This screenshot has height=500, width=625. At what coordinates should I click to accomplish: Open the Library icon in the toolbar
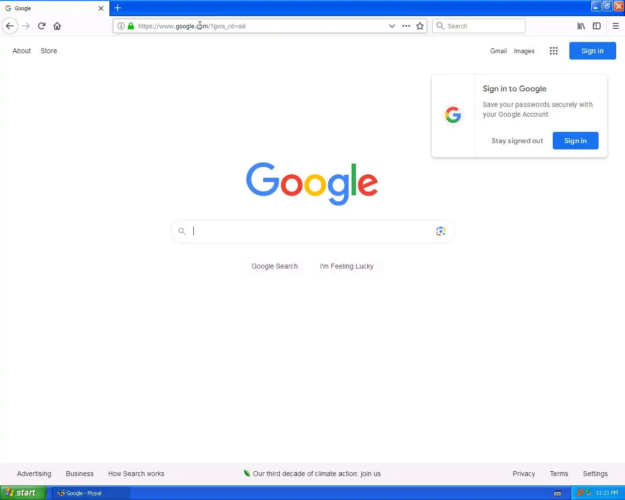(581, 26)
